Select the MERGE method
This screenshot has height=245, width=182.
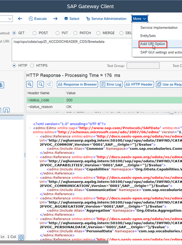[x=98, y=33]
